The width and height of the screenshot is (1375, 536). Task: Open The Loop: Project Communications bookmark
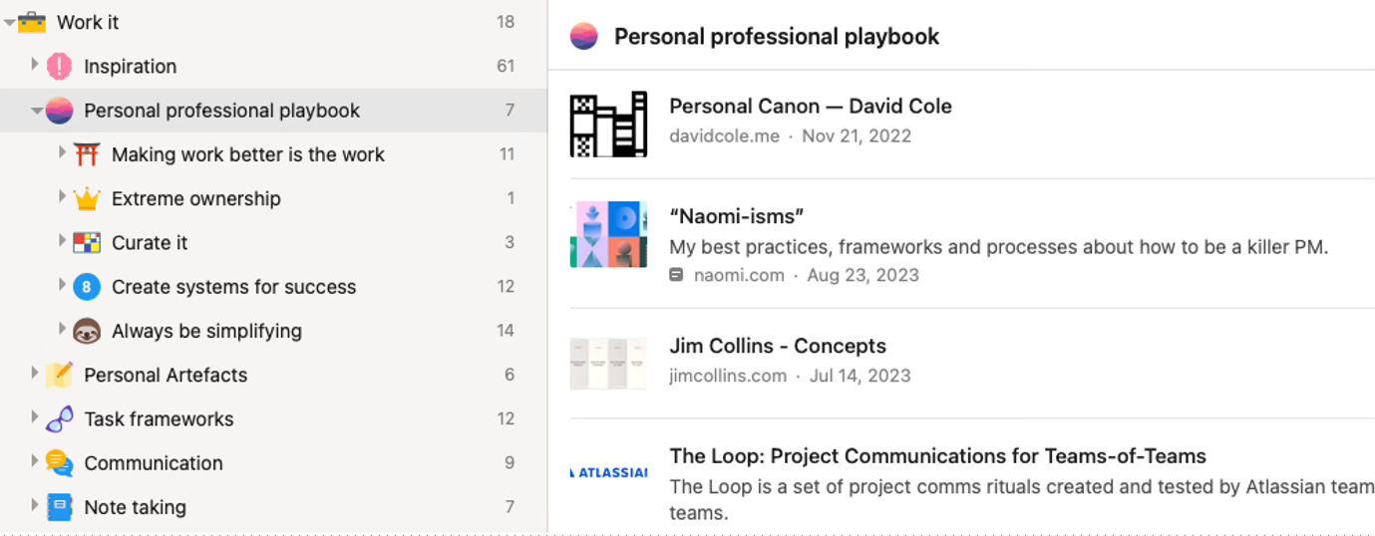point(937,456)
